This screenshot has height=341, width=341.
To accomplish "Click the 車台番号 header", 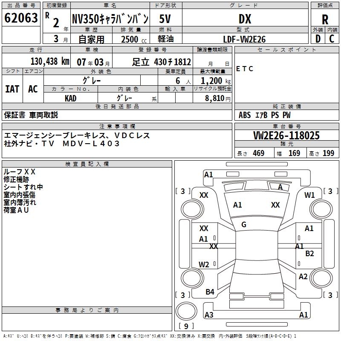I will click(x=286, y=126).
